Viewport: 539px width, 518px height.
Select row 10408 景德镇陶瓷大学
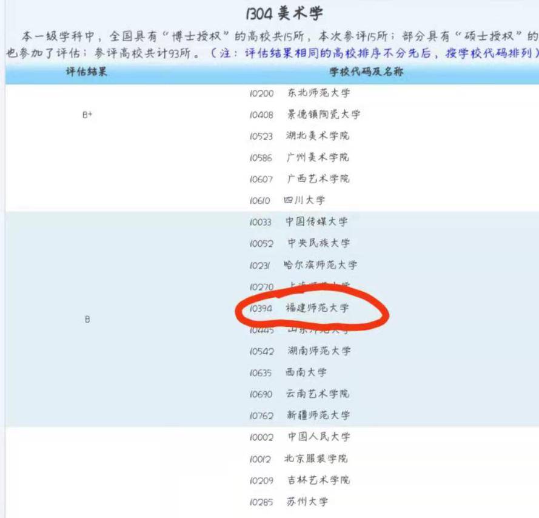pos(305,114)
